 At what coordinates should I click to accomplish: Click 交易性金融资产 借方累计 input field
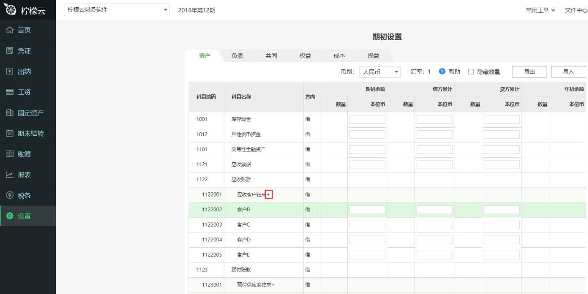pyautogui.click(x=435, y=150)
